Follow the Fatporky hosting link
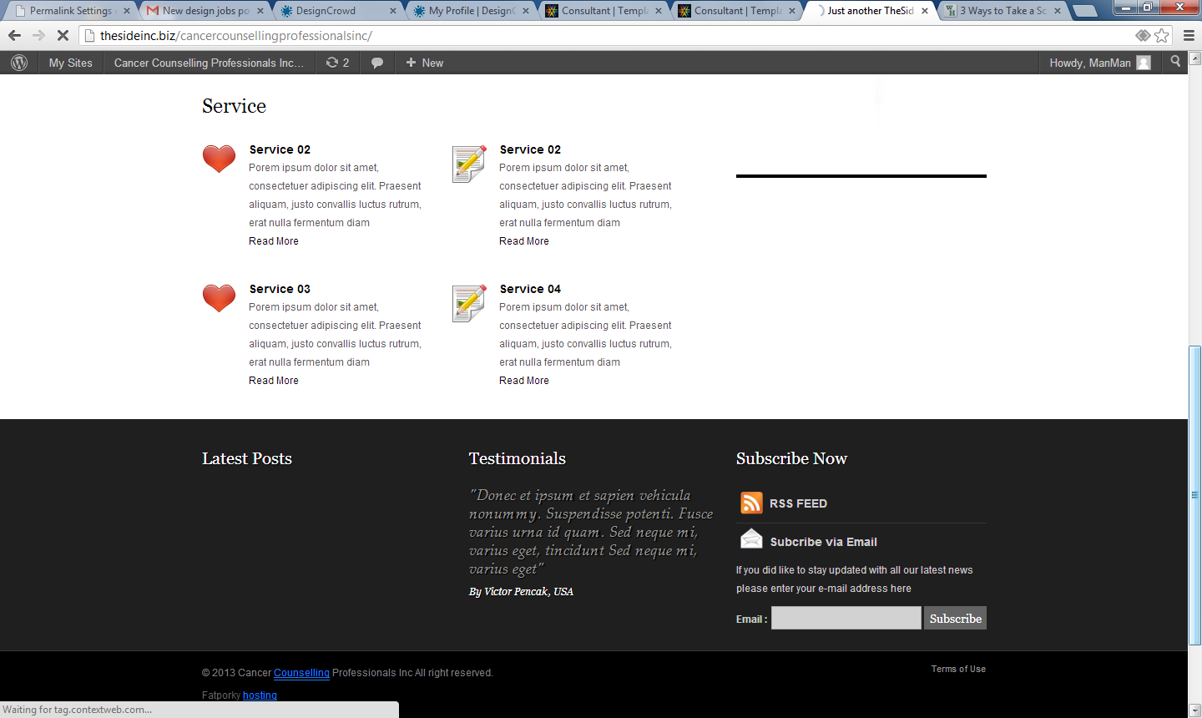Viewport: 1202px width, 718px height. tap(260, 695)
